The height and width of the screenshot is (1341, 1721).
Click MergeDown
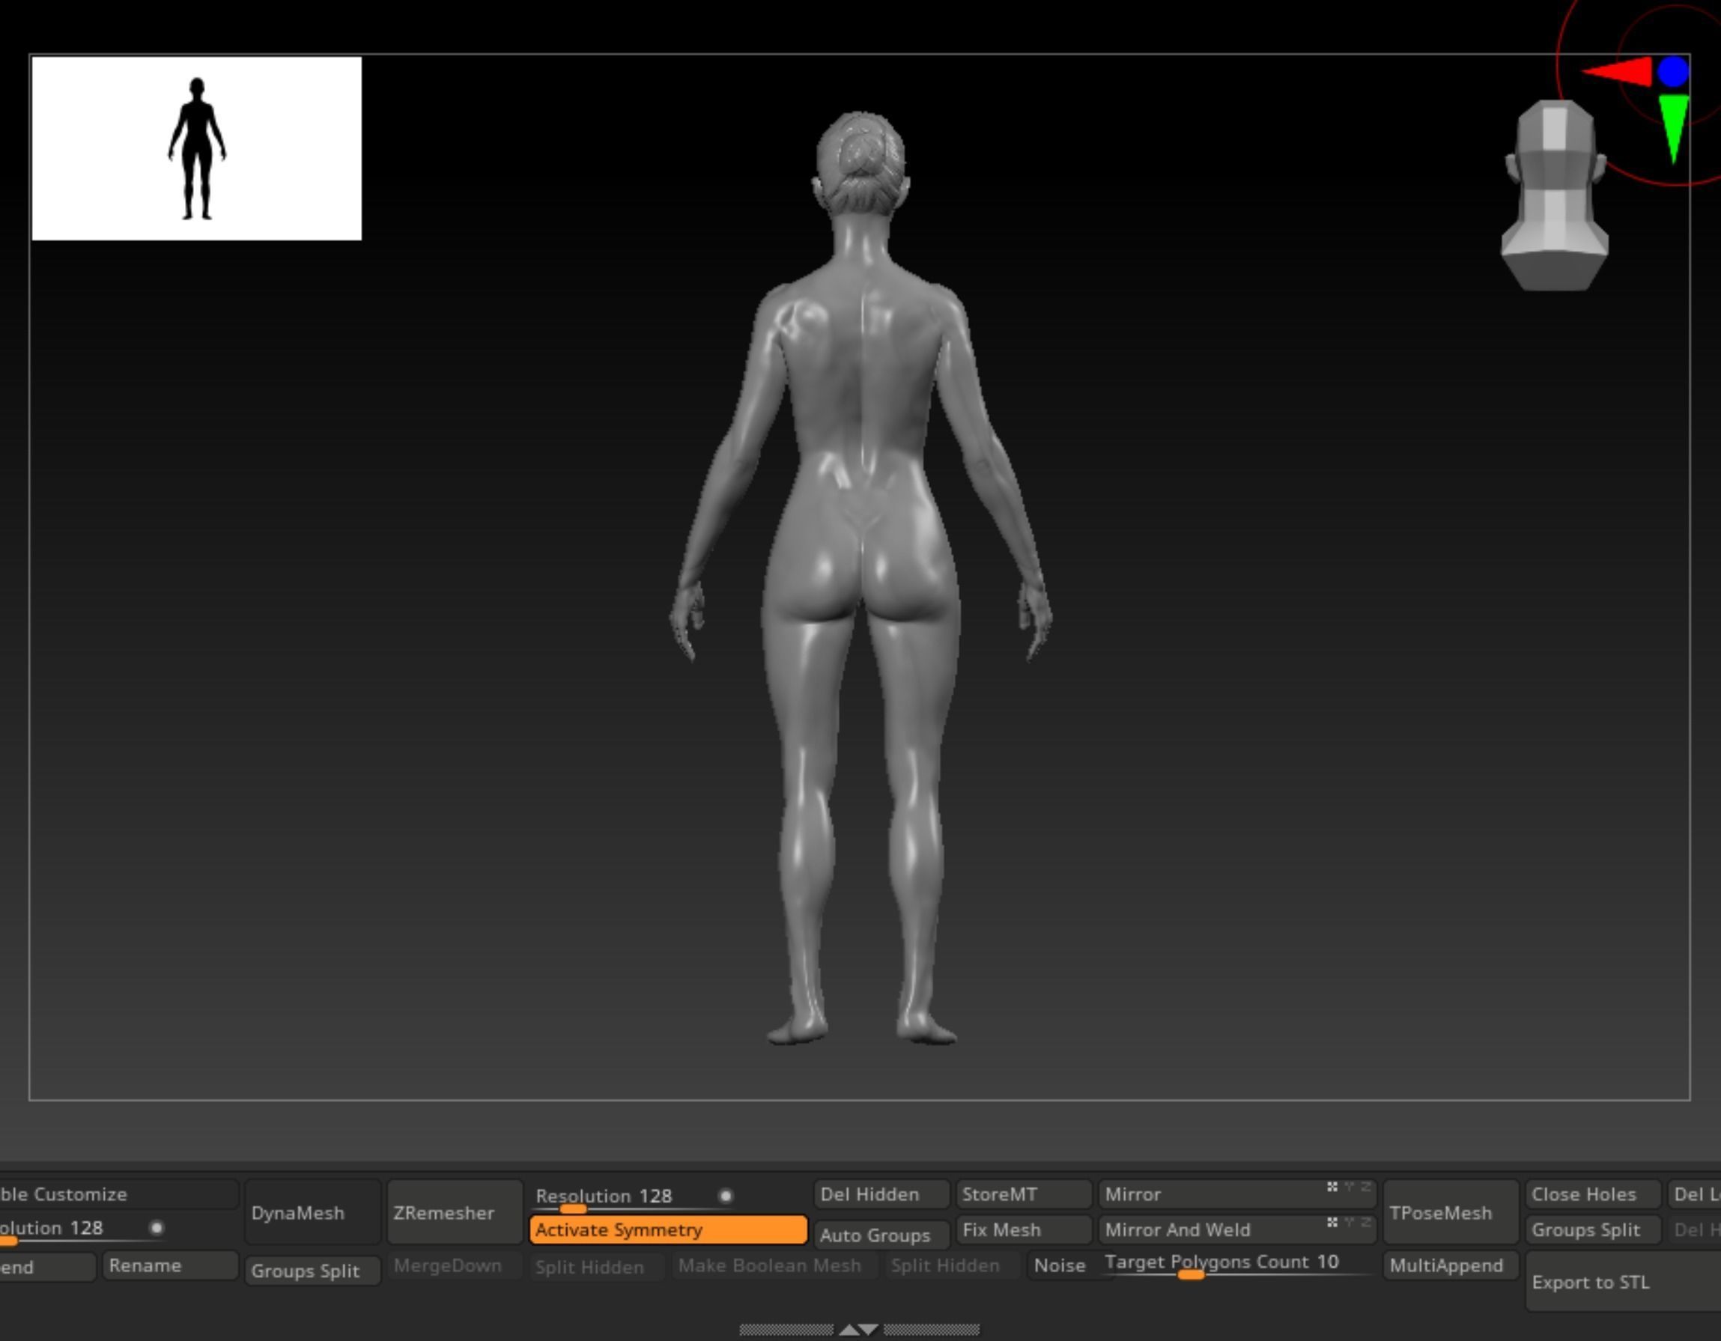tap(455, 1265)
